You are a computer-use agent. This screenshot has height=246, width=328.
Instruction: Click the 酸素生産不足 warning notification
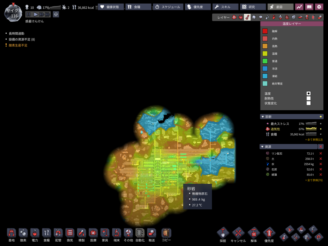18,45
